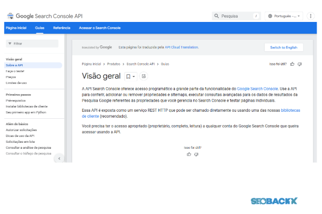Click Search Console API breadcrumb link
This screenshot has width=322, height=214.
point(141,64)
